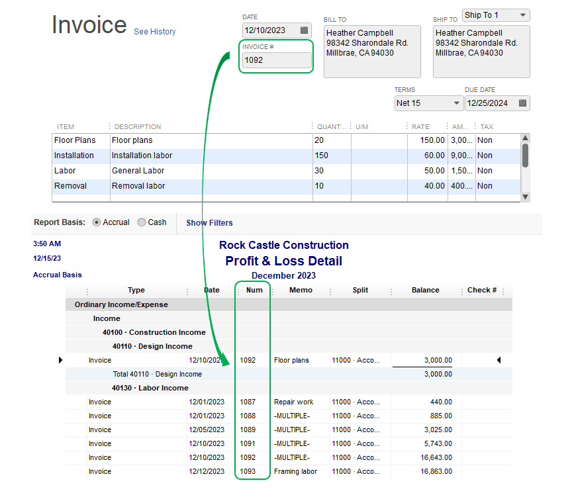This screenshot has height=501, width=572.
Task: Click the rate 40.00 cell
Action: coord(427,186)
